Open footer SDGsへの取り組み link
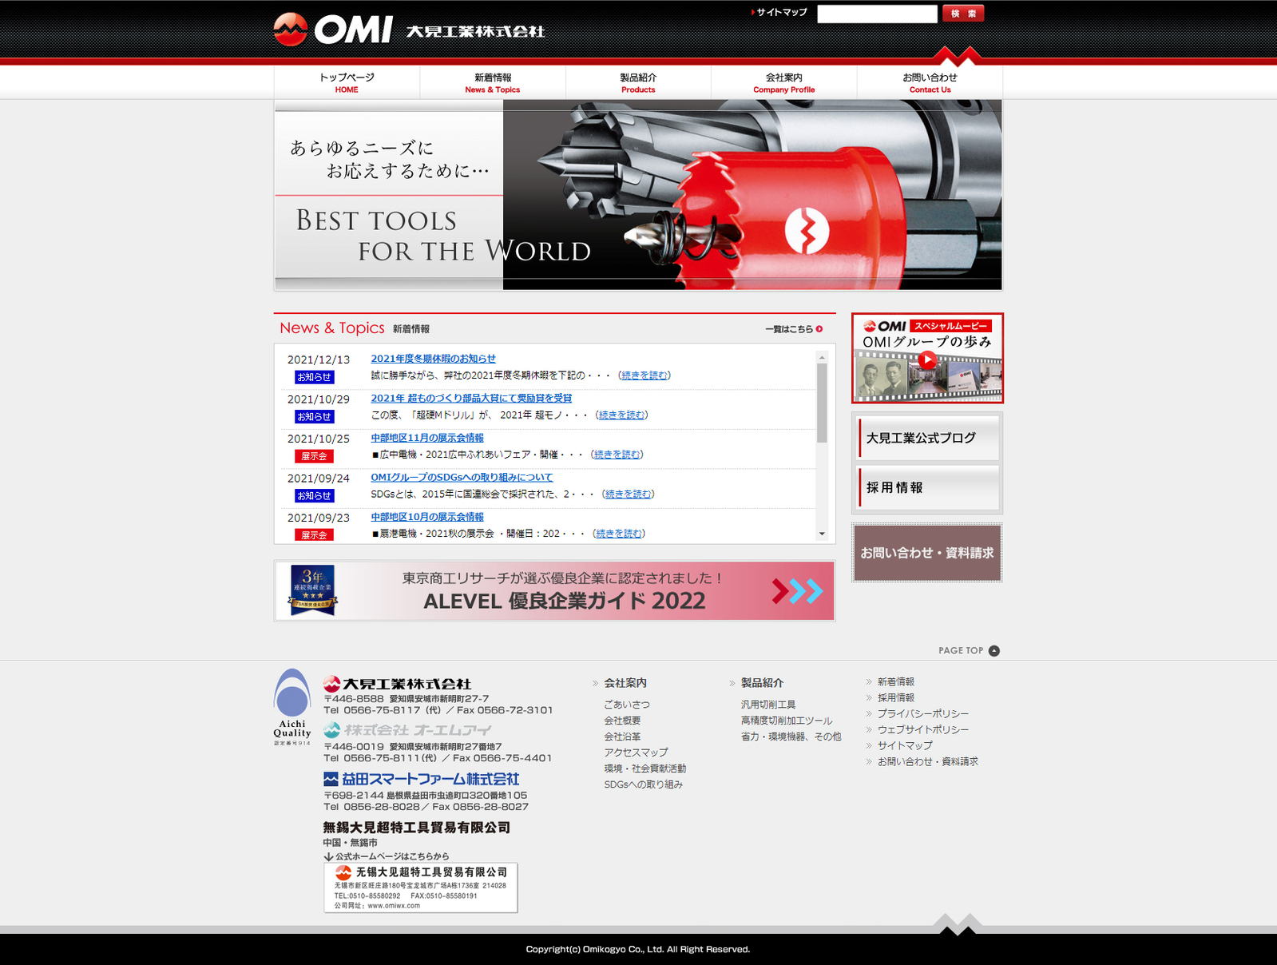Image resolution: width=1277 pixels, height=965 pixels. pyautogui.click(x=644, y=784)
